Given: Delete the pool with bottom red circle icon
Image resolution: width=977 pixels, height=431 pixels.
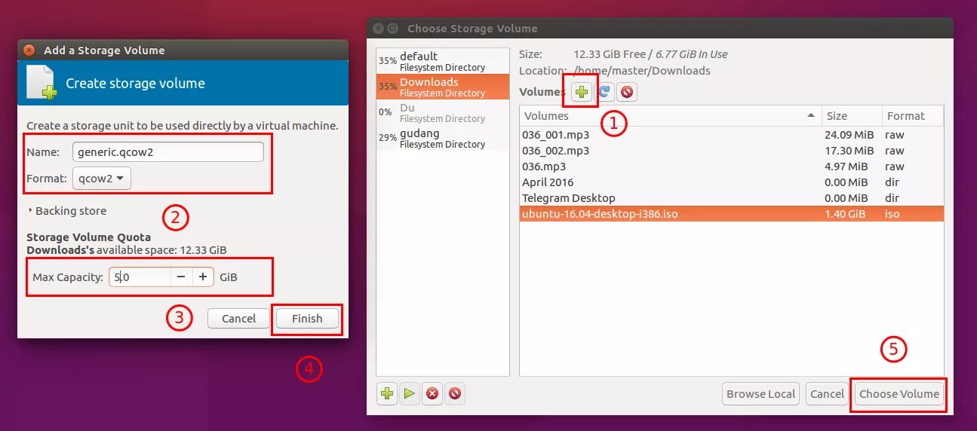Looking at the screenshot, I should [454, 393].
